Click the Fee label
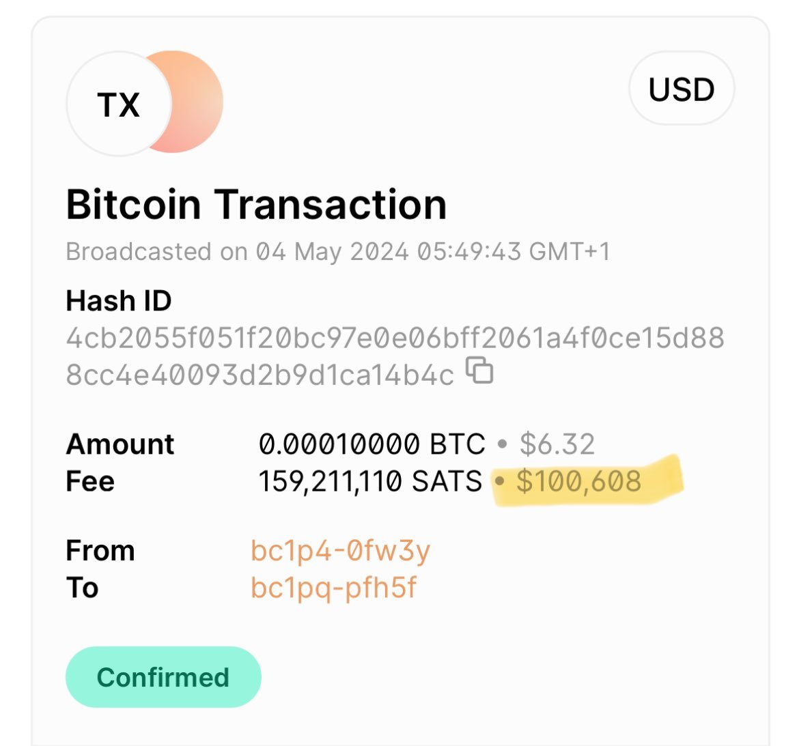Viewport: 799px width, 746px height. pos(90,481)
